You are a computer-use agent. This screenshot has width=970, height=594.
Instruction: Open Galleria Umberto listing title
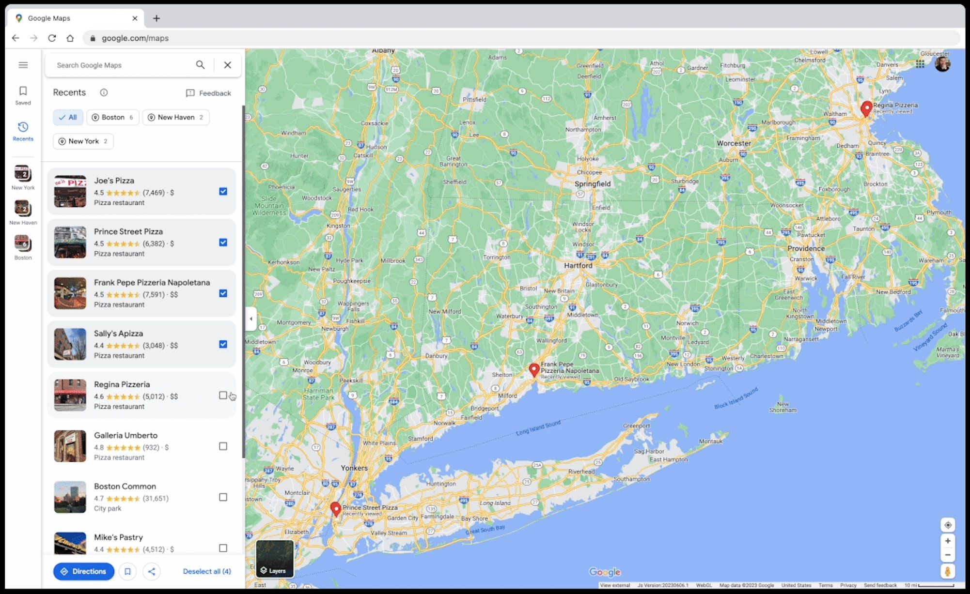tap(125, 435)
